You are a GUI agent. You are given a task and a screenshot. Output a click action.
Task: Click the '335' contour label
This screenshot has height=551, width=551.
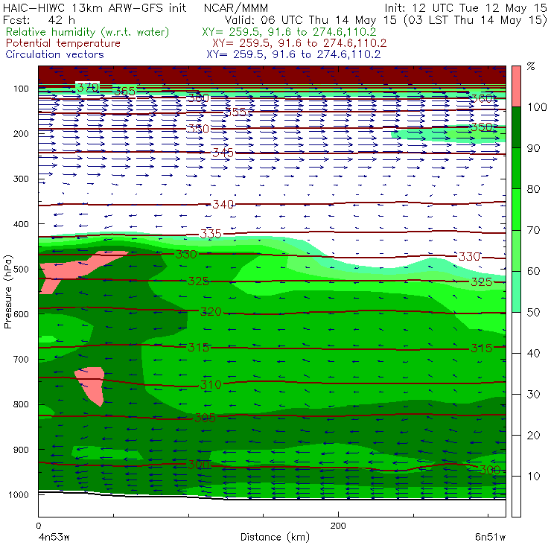[x=211, y=234]
